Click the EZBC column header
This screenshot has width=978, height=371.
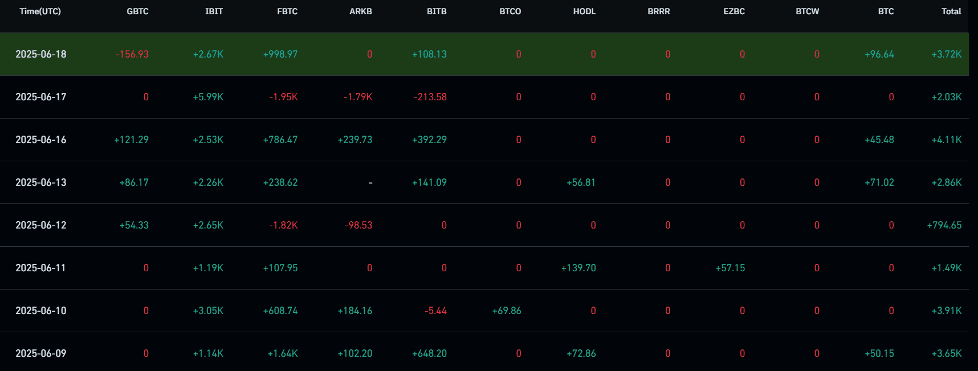(x=734, y=11)
